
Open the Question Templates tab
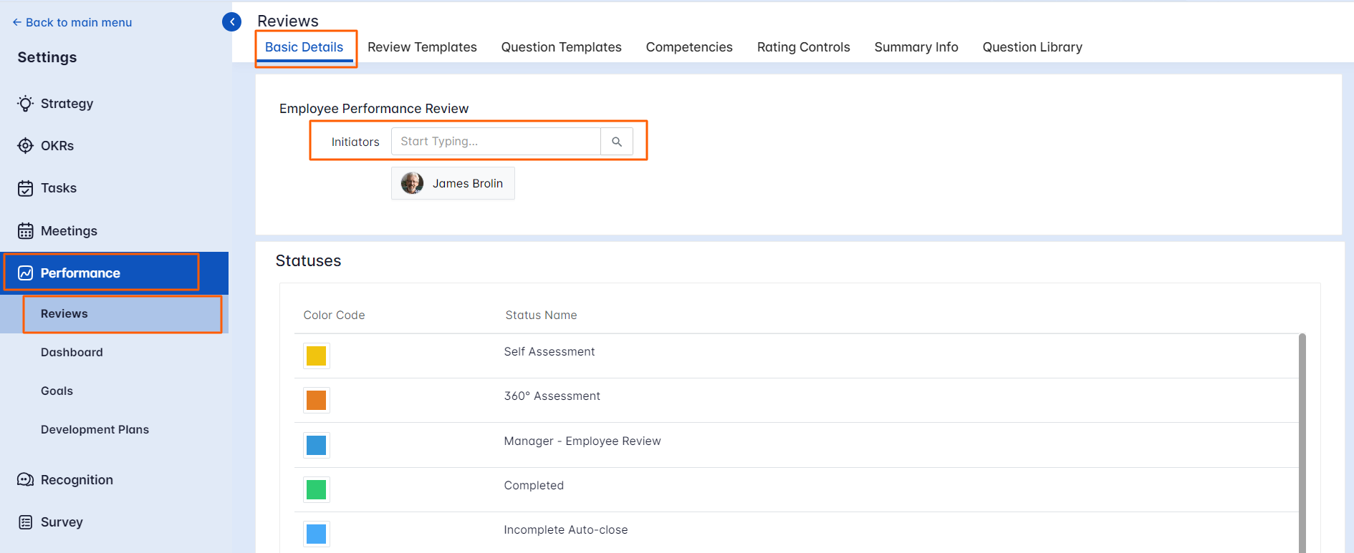561,47
